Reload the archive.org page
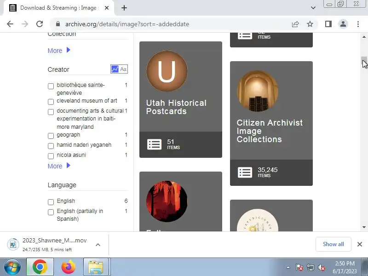The width and height of the screenshot is (368, 276). [x=40, y=24]
